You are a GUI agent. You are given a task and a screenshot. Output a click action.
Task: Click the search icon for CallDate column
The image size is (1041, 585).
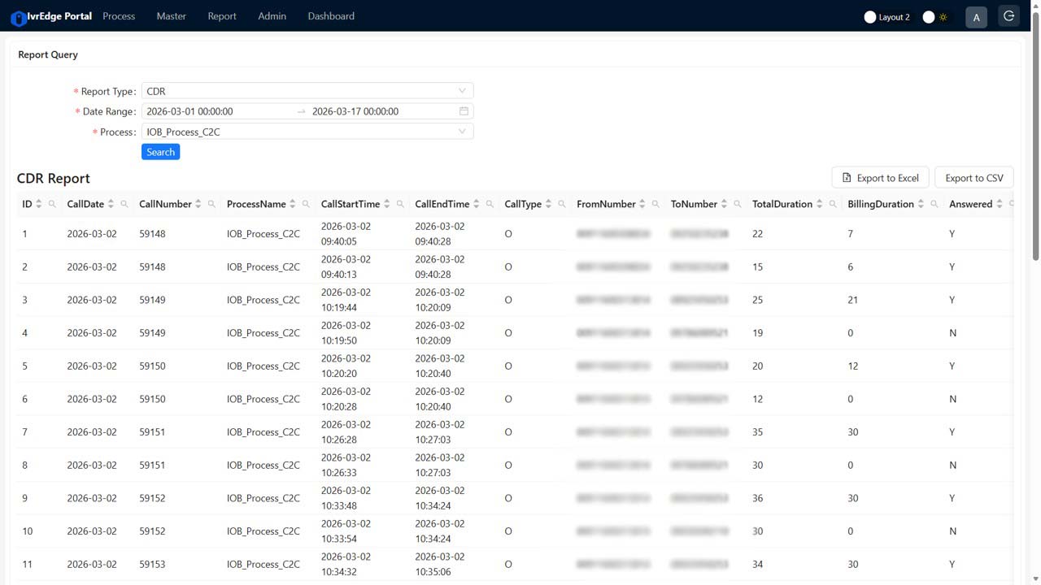click(x=124, y=205)
